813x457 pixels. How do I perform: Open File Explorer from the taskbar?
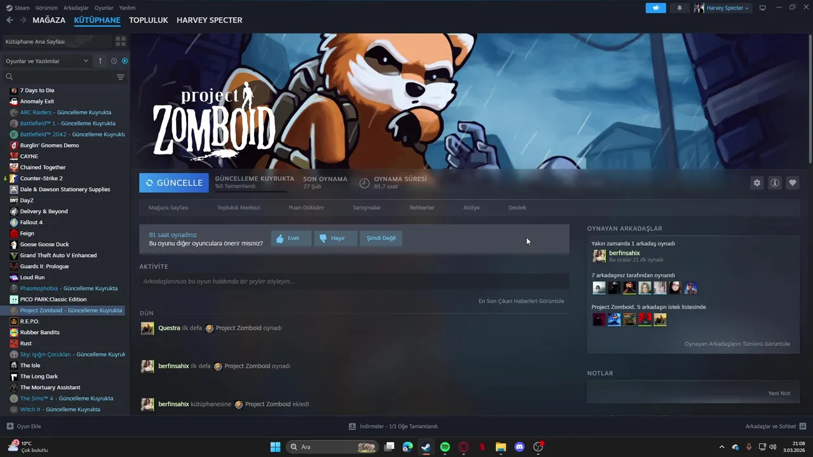point(501,447)
